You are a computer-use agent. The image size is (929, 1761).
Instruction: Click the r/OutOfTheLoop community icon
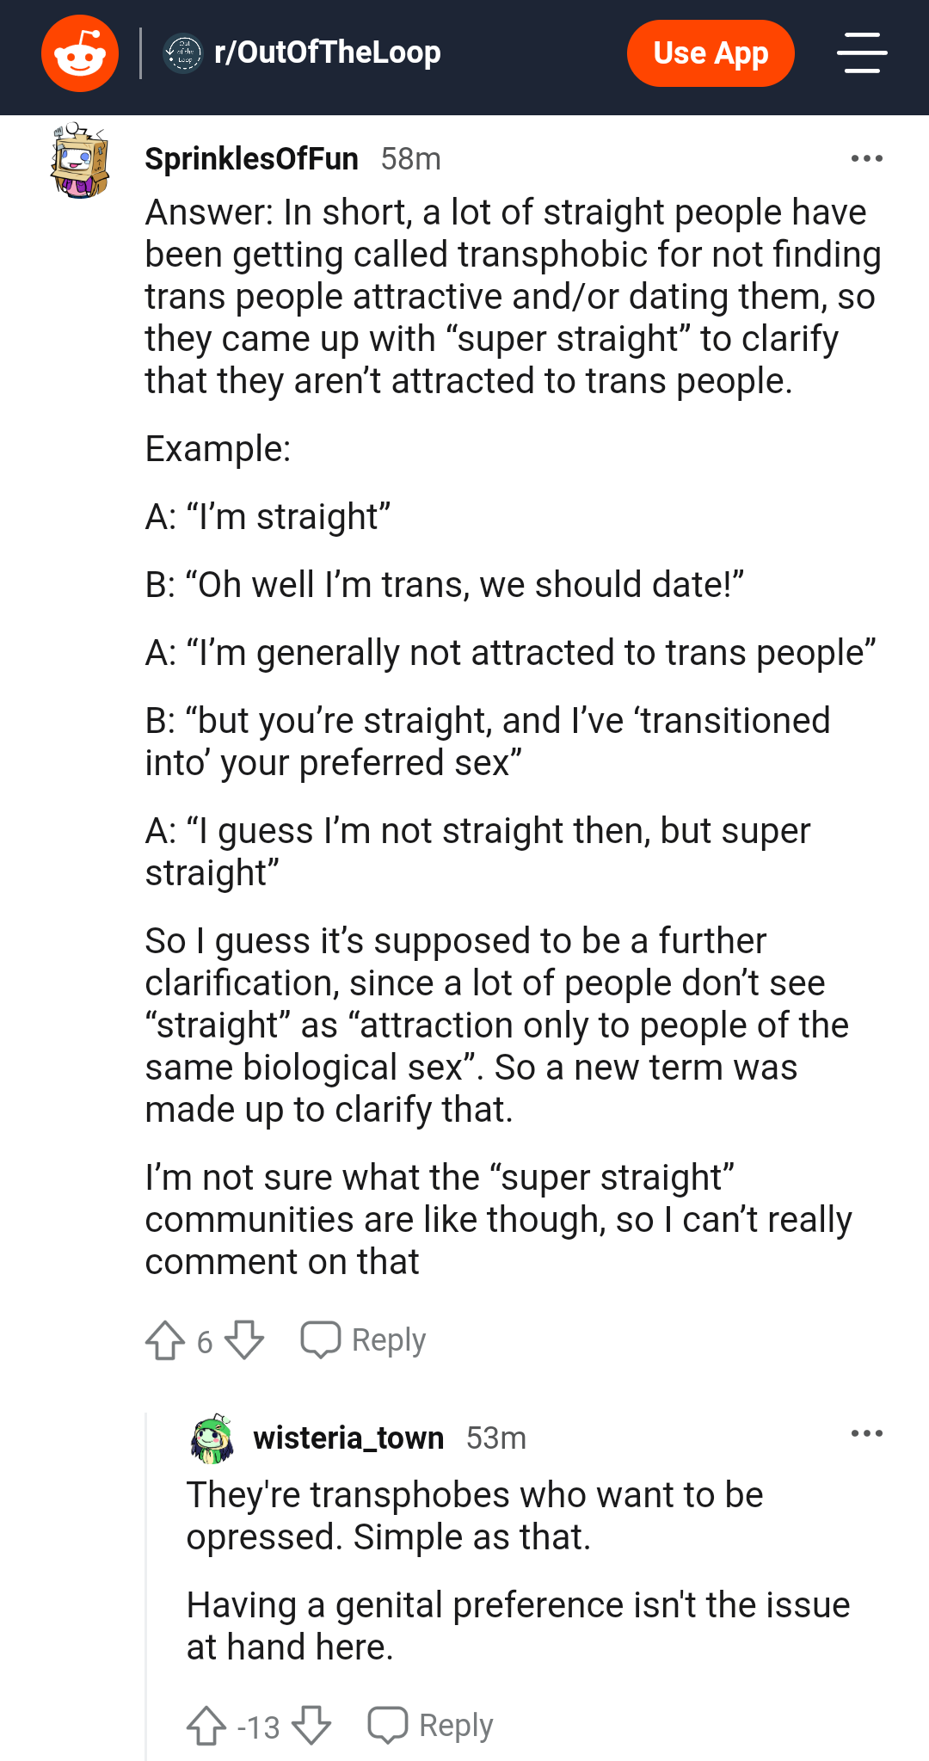pyautogui.click(x=183, y=53)
